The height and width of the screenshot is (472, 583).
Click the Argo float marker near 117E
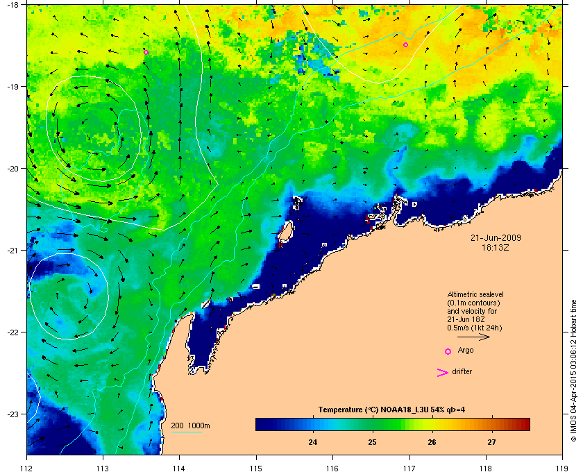[405, 45]
